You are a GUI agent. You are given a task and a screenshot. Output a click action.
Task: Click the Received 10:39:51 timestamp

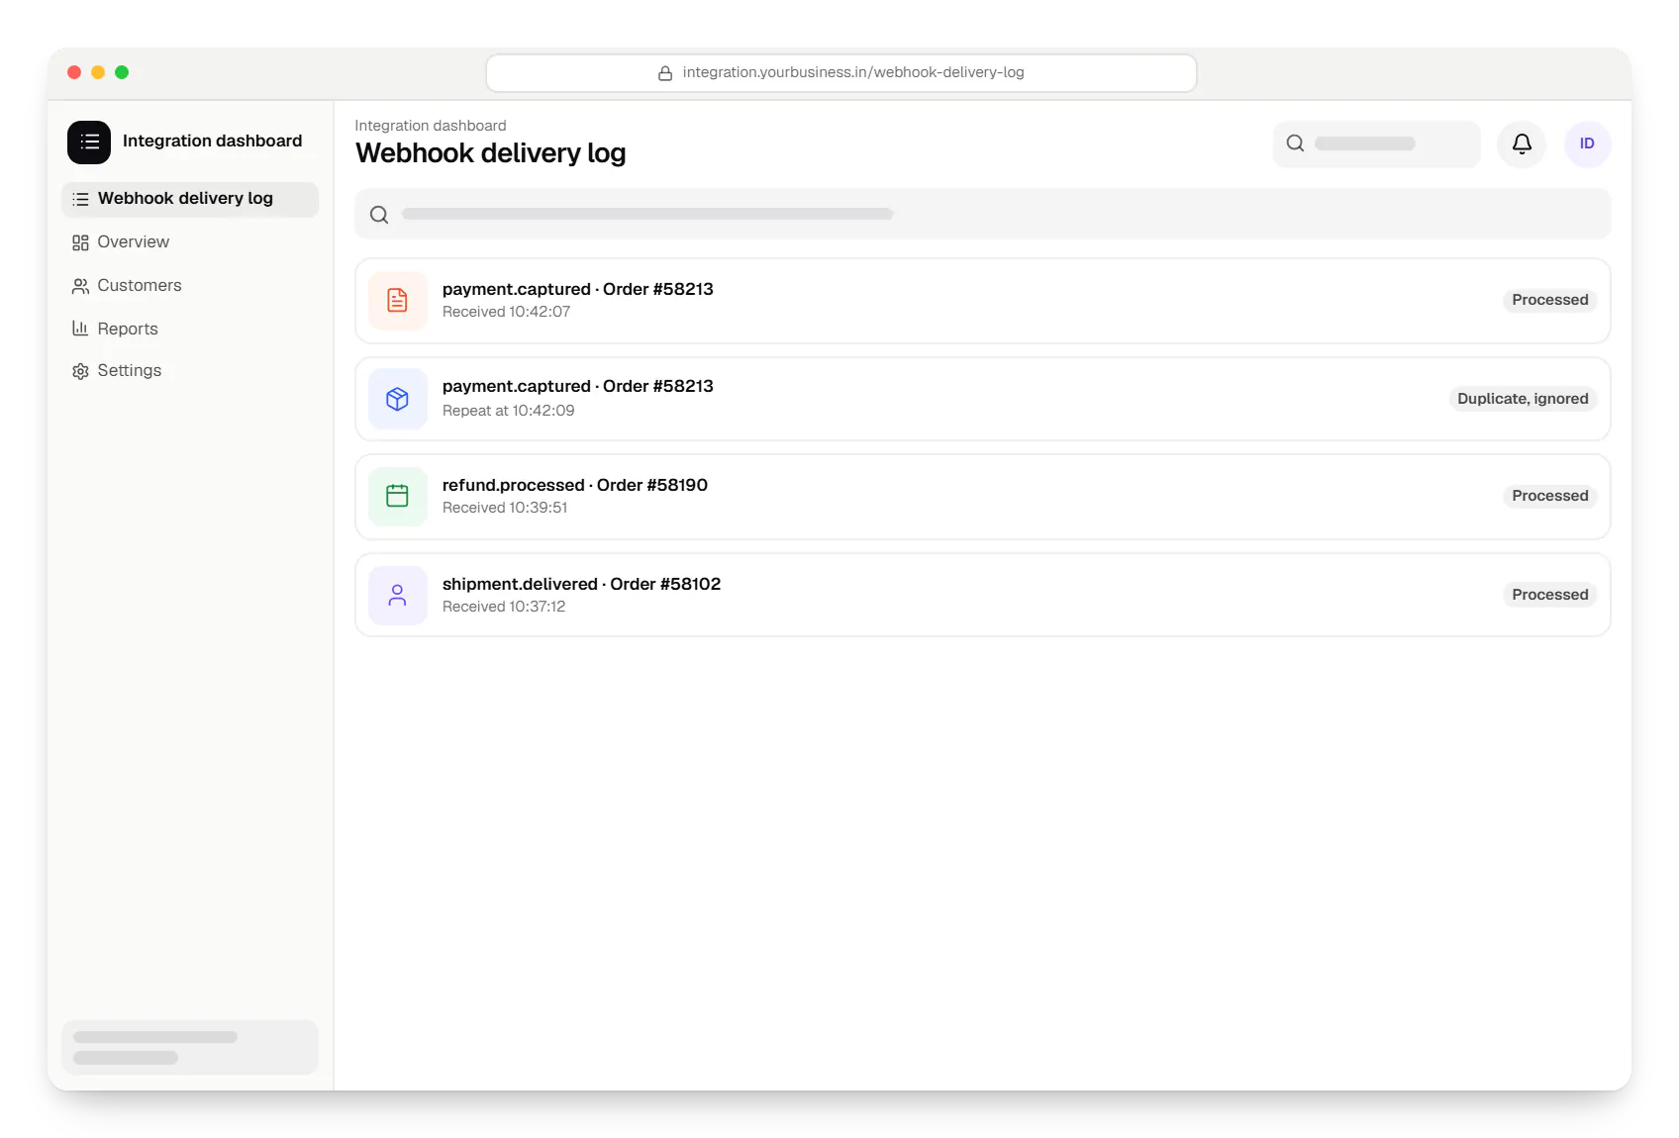click(505, 508)
